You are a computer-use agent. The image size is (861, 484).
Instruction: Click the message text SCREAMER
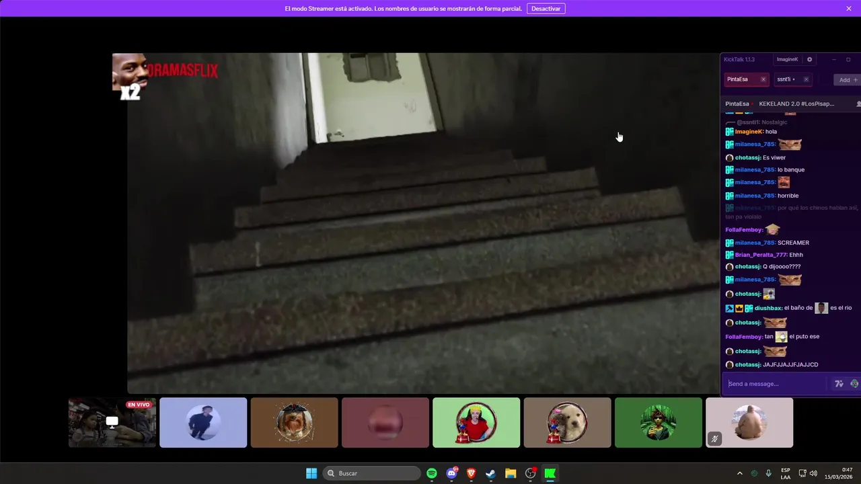tap(793, 243)
